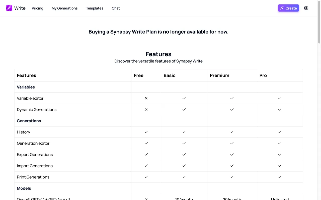Click the Export Generations Free checkmark
Viewport: 321px width, 200px height.
[x=146, y=154]
